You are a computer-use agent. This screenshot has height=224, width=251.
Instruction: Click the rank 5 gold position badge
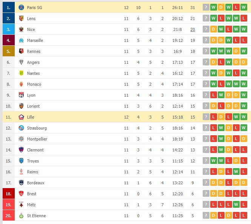click(8, 51)
